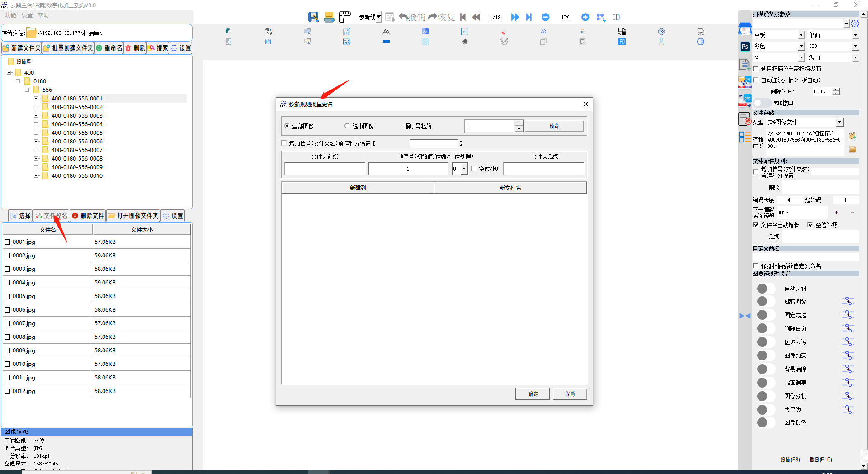Enable the 空位补0 checkbox in dialog
The width and height of the screenshot is (868, 474).
pyautogui.click(x=474, y=169)
